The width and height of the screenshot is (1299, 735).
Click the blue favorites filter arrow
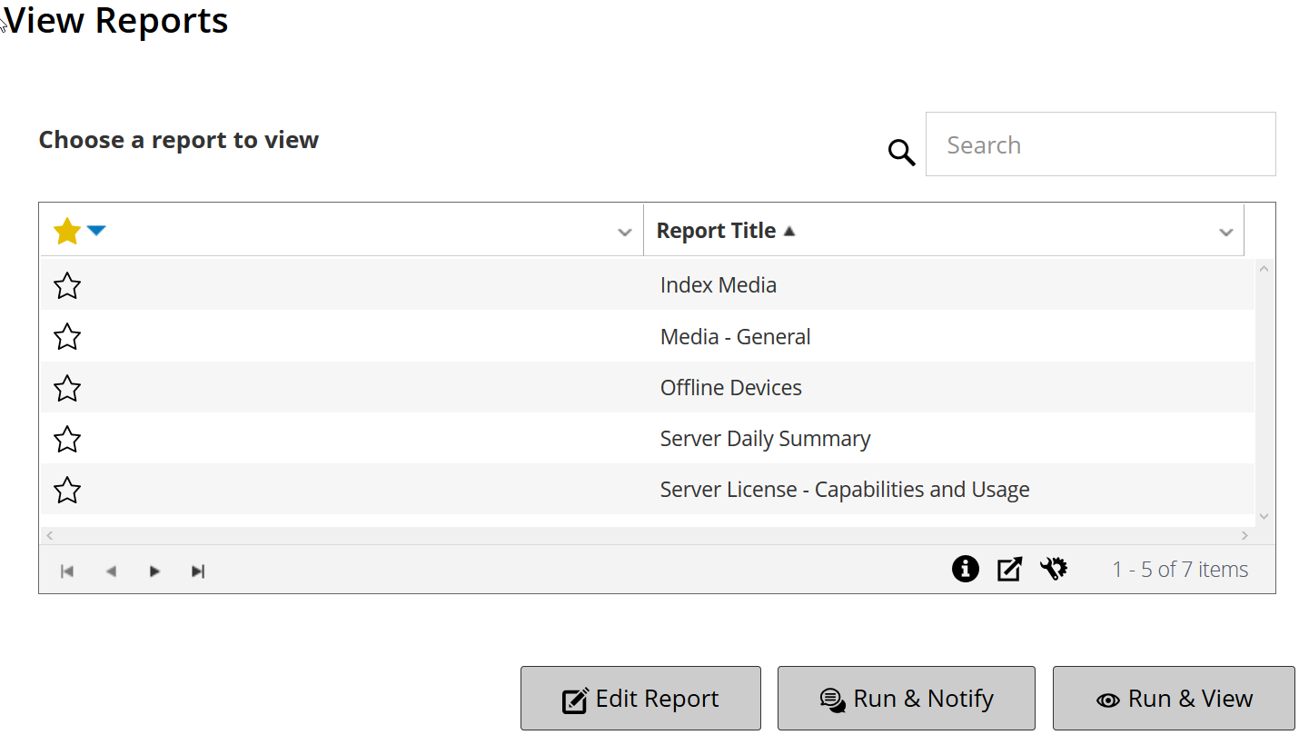click(x=96, y=231)
